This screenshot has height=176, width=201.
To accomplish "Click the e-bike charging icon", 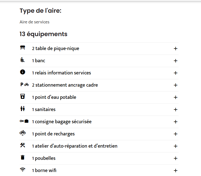I will click(23, 133).
